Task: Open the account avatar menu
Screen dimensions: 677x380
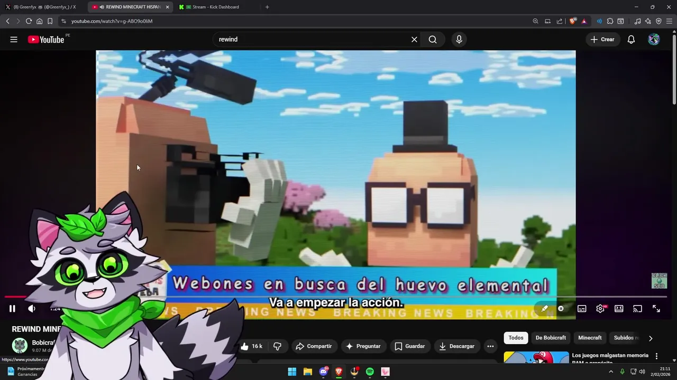Action: point(654,40)
